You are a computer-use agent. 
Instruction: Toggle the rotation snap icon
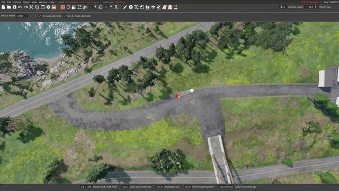click(101, 7)
